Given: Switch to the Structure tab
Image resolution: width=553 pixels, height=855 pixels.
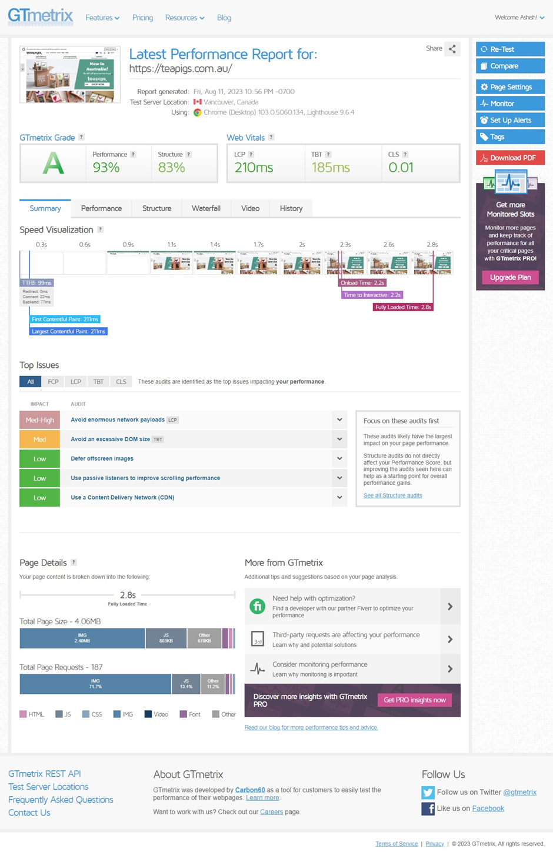Looking at the screenshot, I should click(156, 208).
